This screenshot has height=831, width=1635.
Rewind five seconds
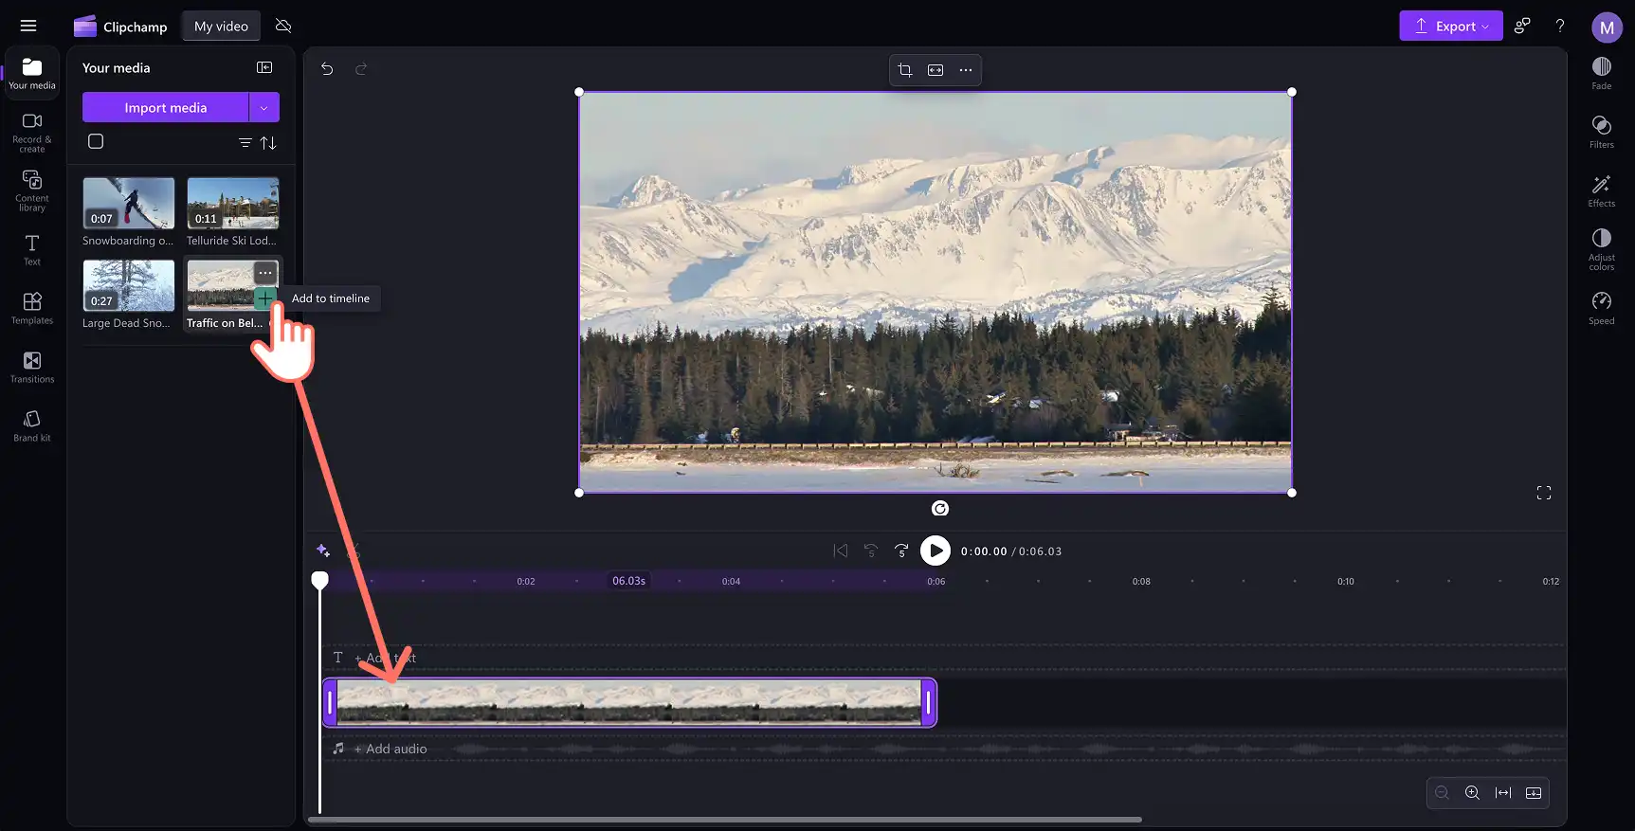click(x=871, y=551)
